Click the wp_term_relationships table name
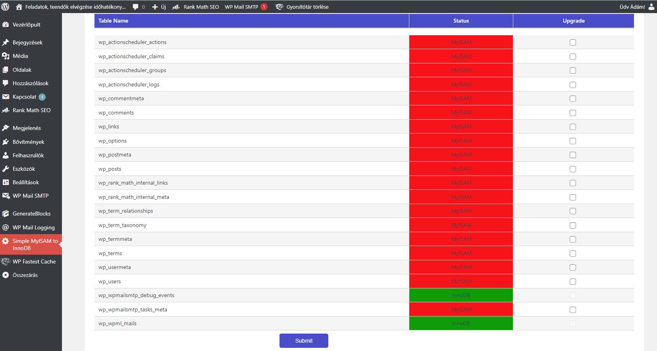The height and width of the screenshot is (351, 657). (x=125, y=211)
